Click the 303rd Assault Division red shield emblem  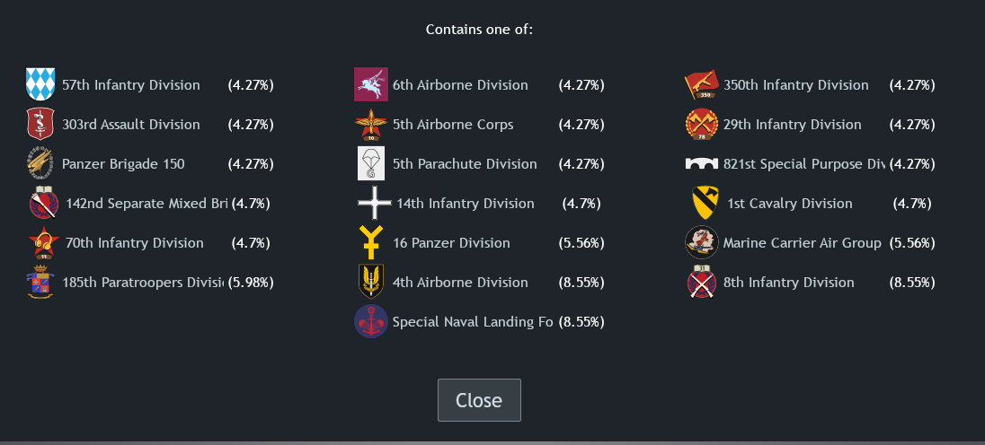pyautogui.click(x=40, y=125)
